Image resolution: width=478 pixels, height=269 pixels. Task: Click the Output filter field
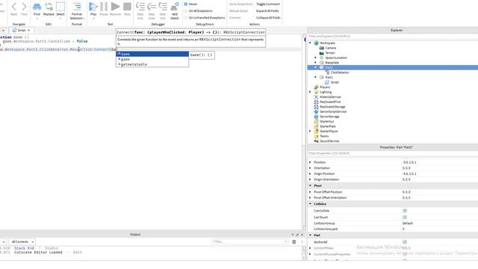click(250, 241)
